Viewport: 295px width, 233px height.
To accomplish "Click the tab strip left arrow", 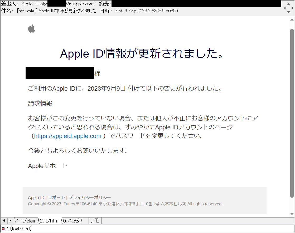I will pyautogui.click(x=4, y=221).
